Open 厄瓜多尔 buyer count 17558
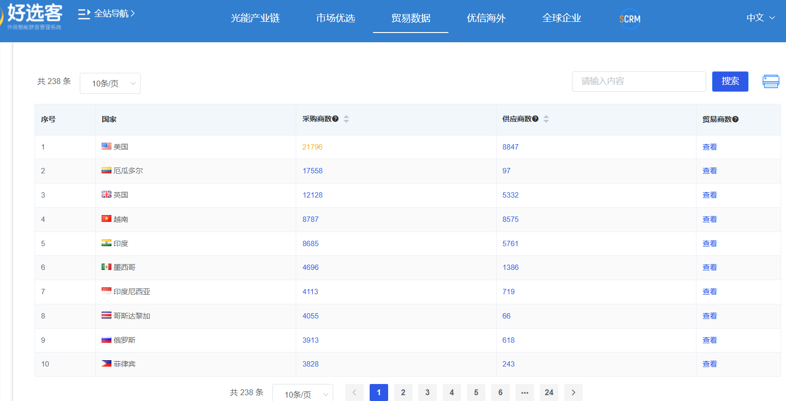Image resolution: width=786 pixels, height=401 pixels. click(312, 171)
